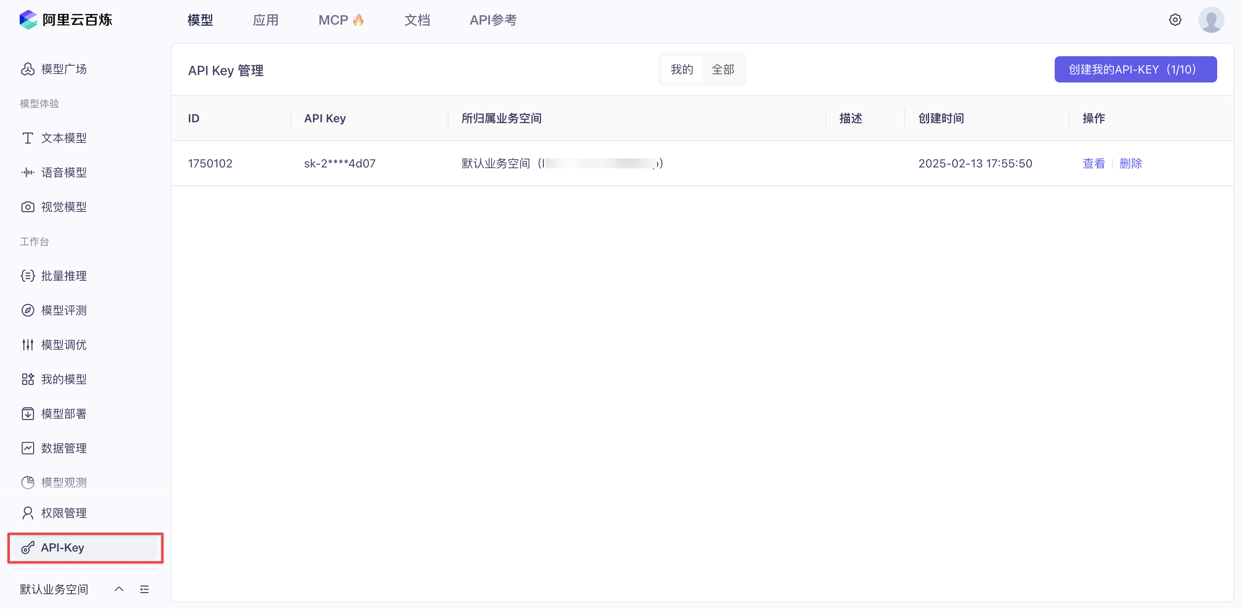This screenshot has height=609, width=1241.
Task: Expand the user avatar menu
Action: tap(1211, 20)
